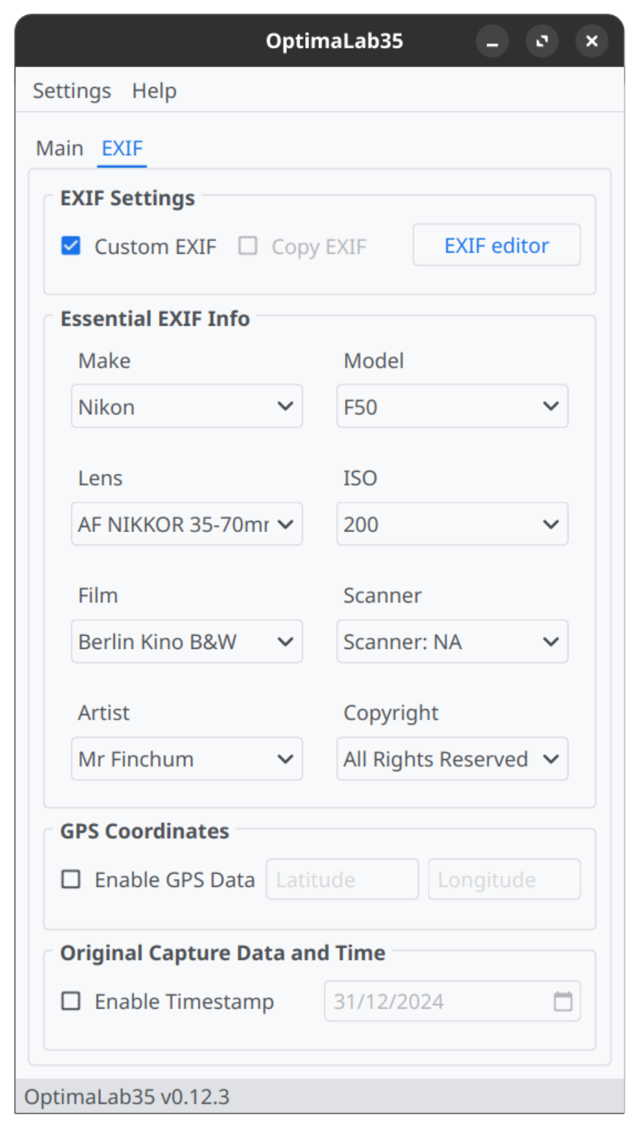
Task: Click the calendar icon in the date field
Action: click(x=563, y=1001)
